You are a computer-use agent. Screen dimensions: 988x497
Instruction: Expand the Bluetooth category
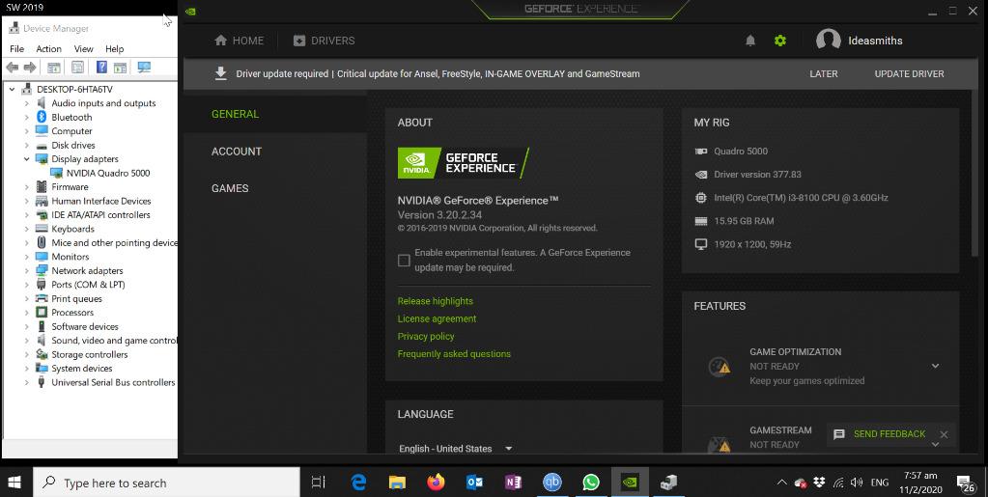pyautogui.click(x=26, y=117)
